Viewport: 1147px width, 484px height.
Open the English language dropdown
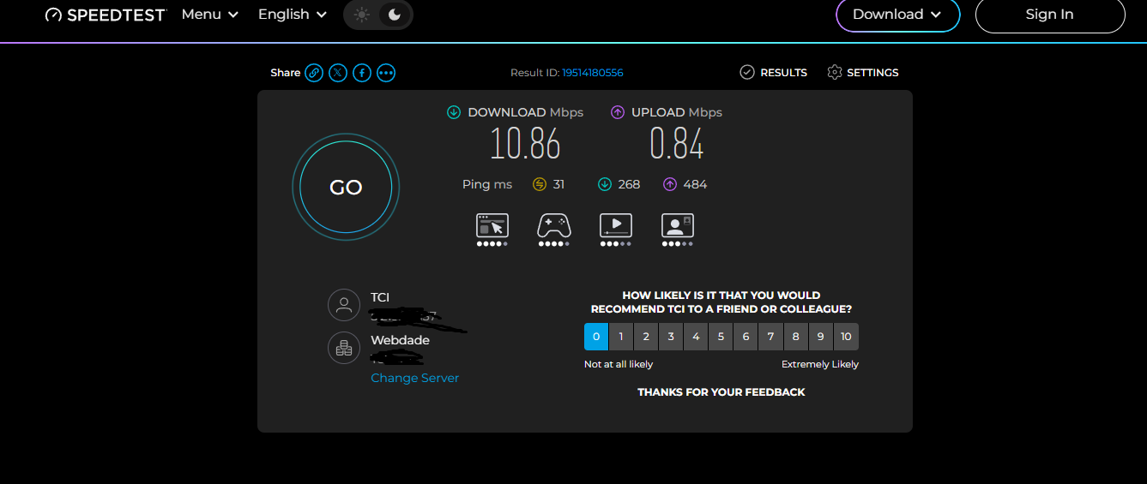click(293, 15)
